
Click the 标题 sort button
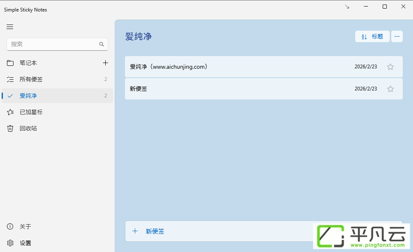[372, 36]
